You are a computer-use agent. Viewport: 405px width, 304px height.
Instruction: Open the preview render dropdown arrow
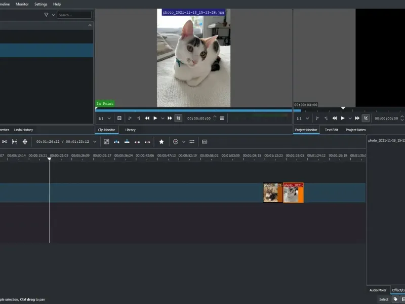point(184,142)
